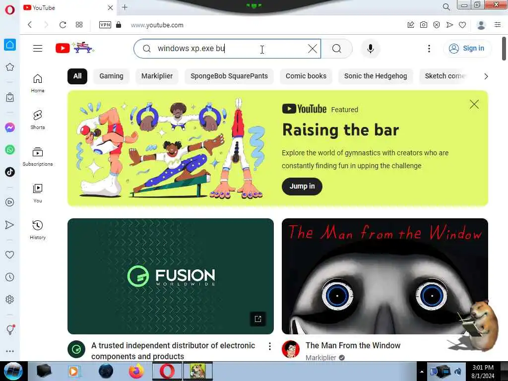508x381 pixels.
Task: Click the address bar URL www.youtube.com
Action: (x=157, y=25)
